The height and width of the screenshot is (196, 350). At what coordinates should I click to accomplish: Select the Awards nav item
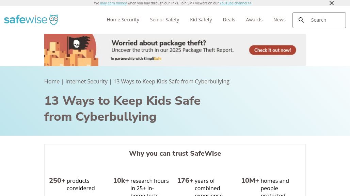[x=254, y=20]
